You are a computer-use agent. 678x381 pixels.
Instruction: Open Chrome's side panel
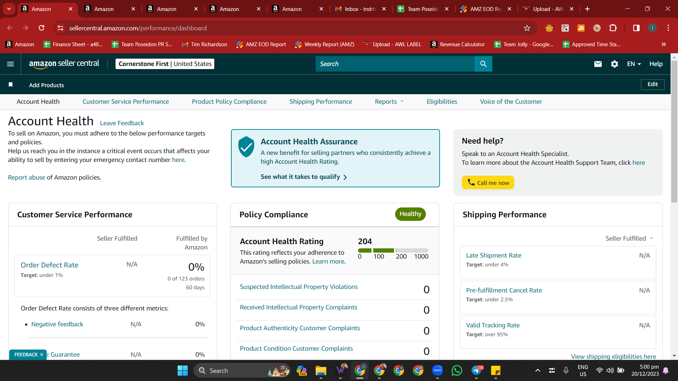(x=636, y=28)
